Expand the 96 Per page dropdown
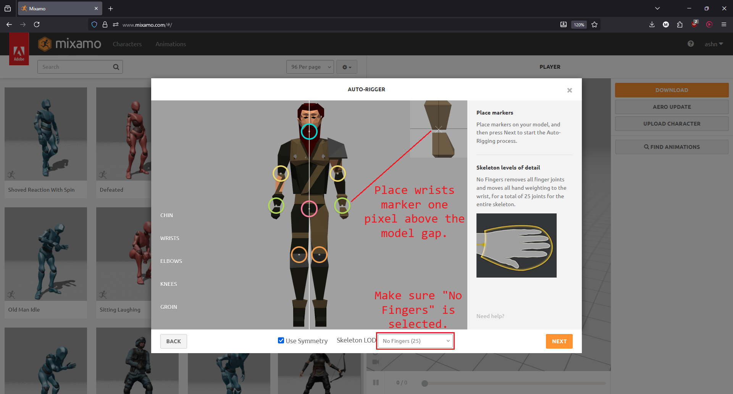 coord(310,67)
